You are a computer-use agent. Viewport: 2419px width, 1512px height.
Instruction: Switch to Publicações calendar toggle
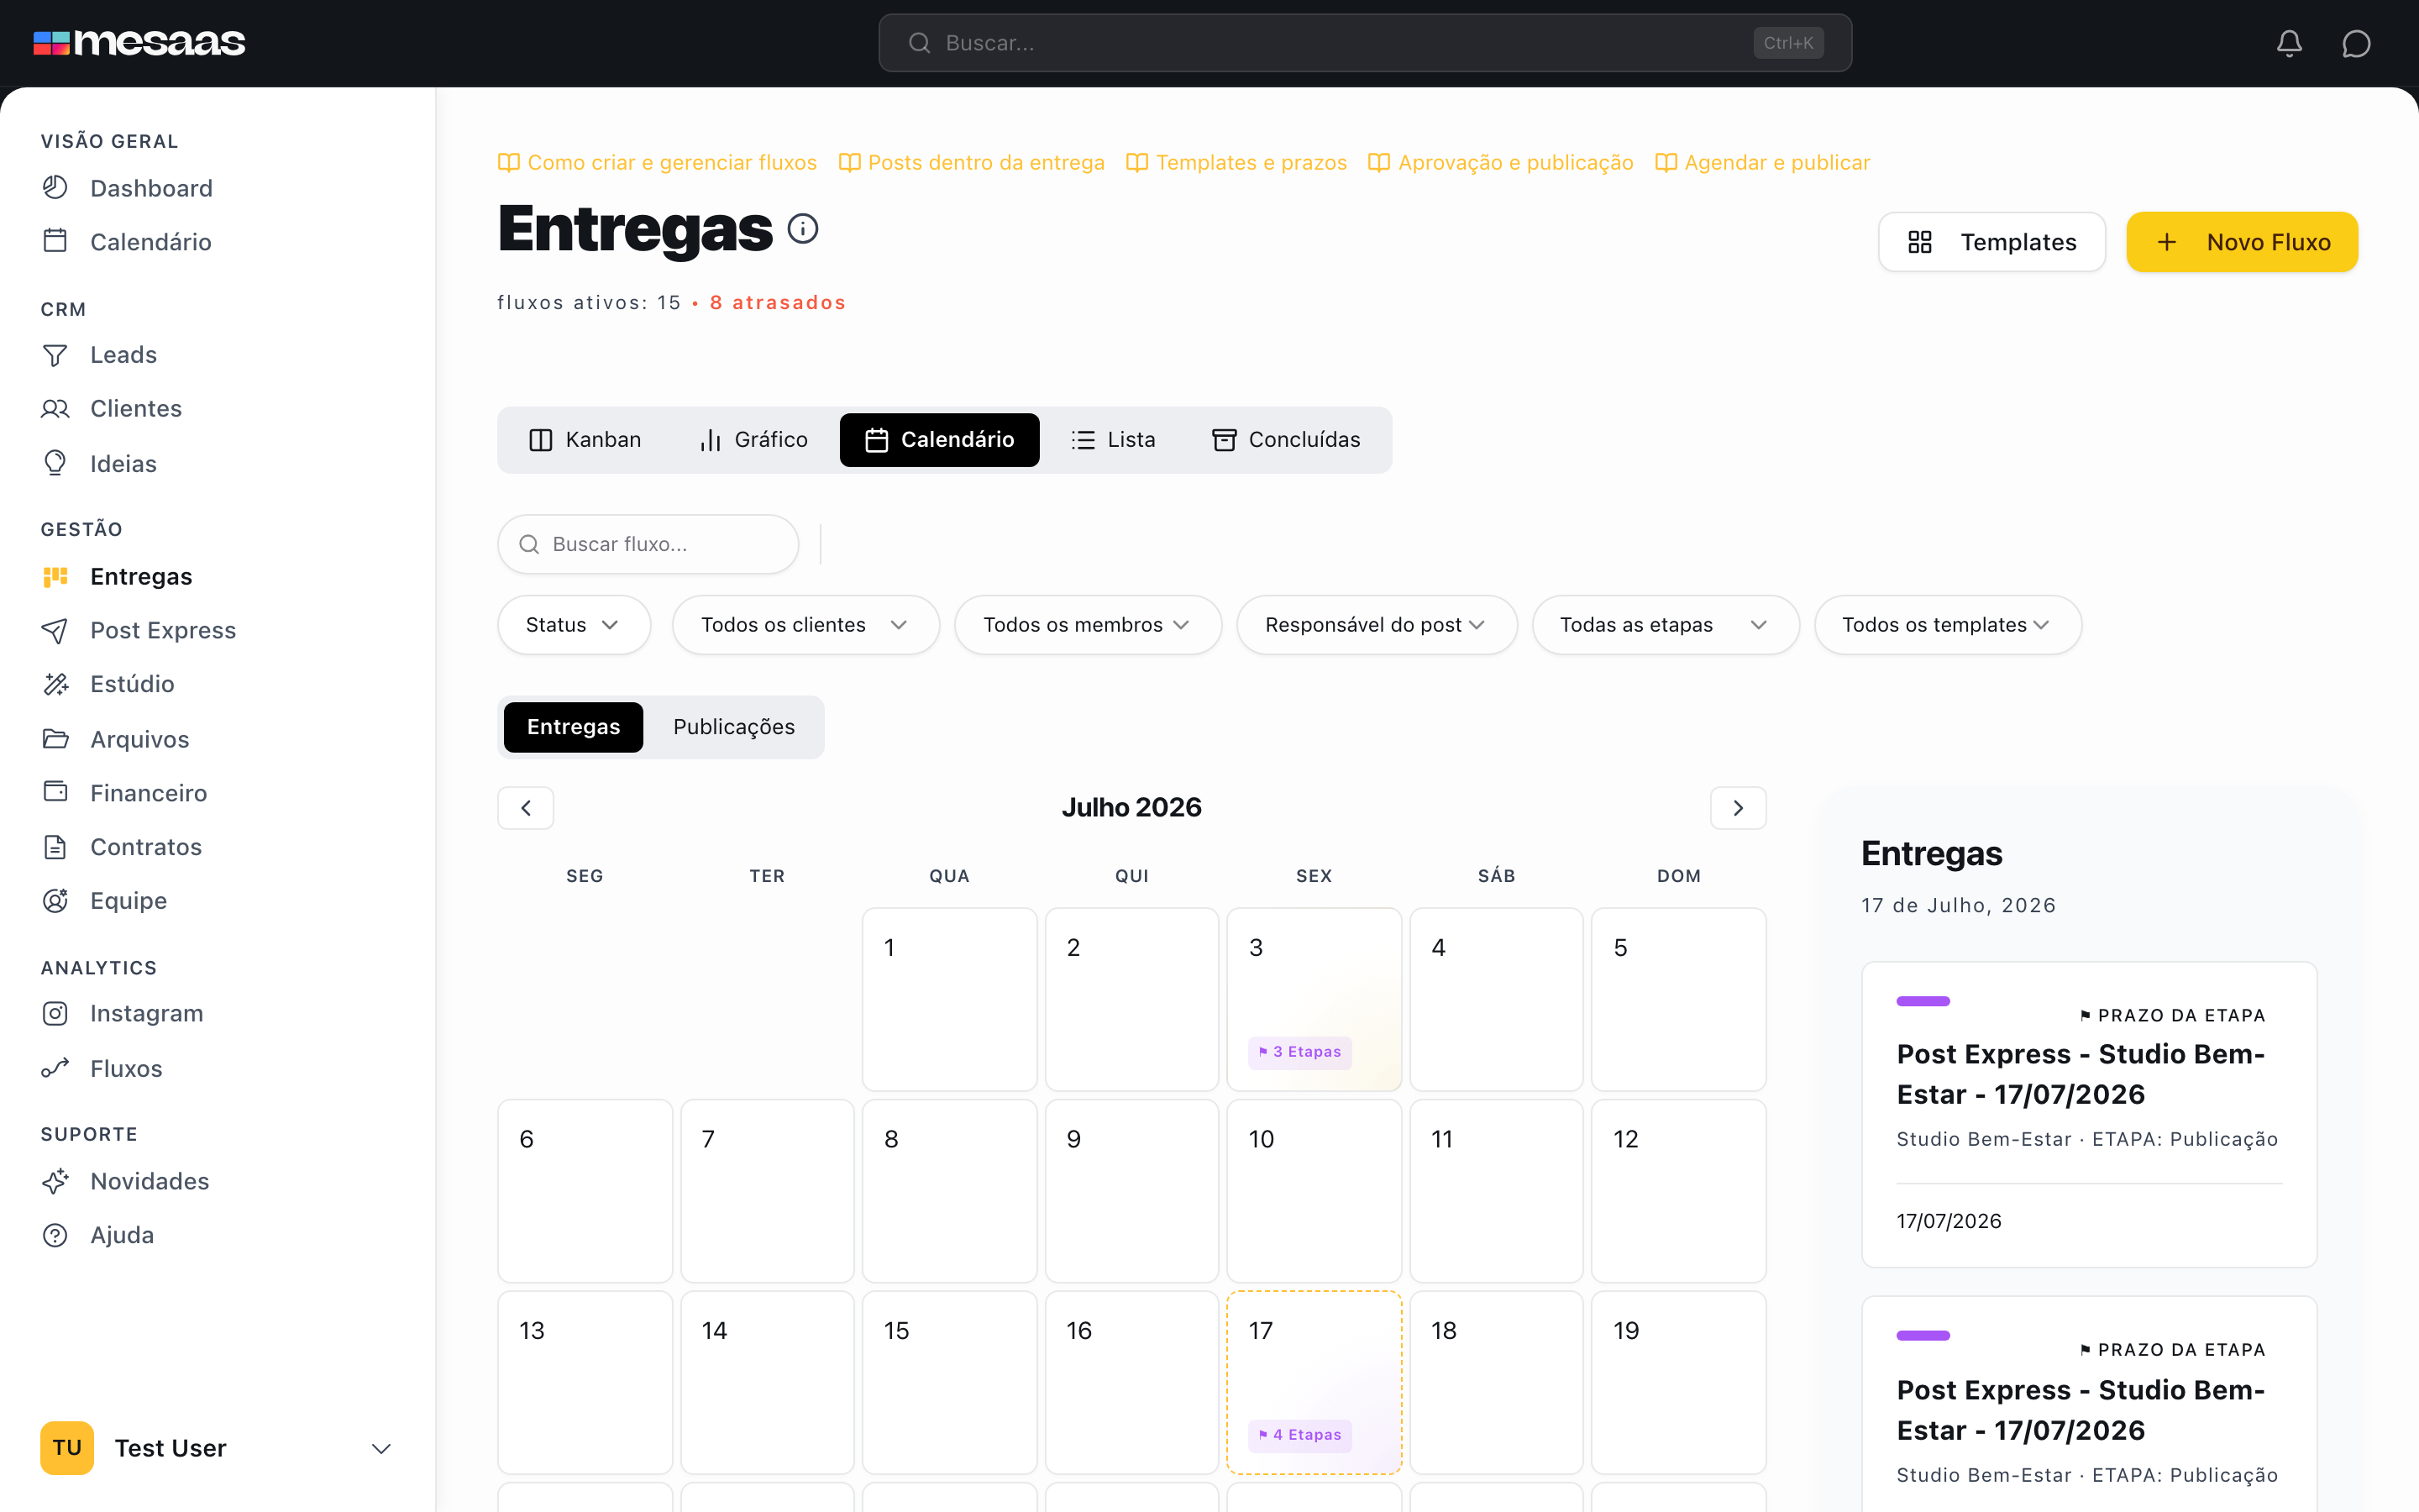734,727
